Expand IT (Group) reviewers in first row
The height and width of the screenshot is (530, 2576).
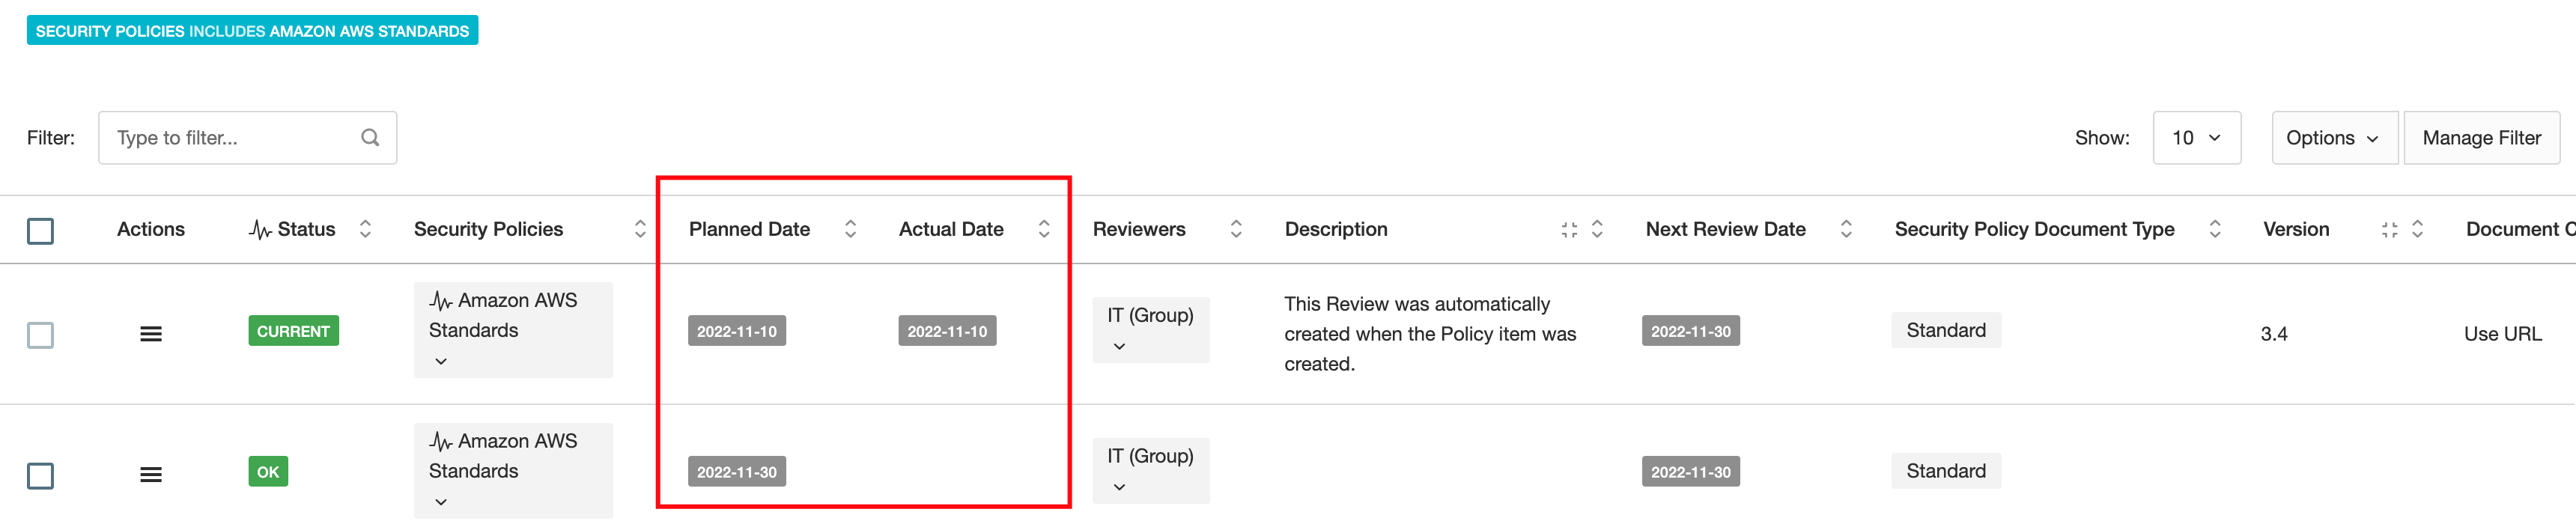[x=1119, y=346]
